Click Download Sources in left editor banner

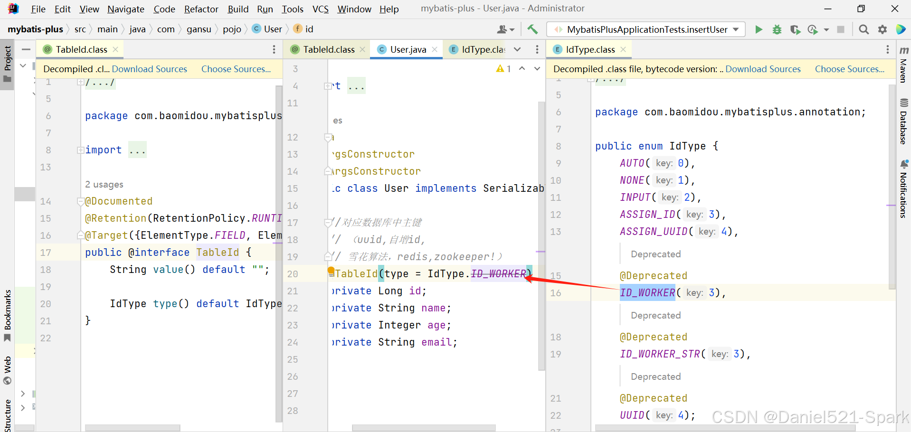(150, 69)
